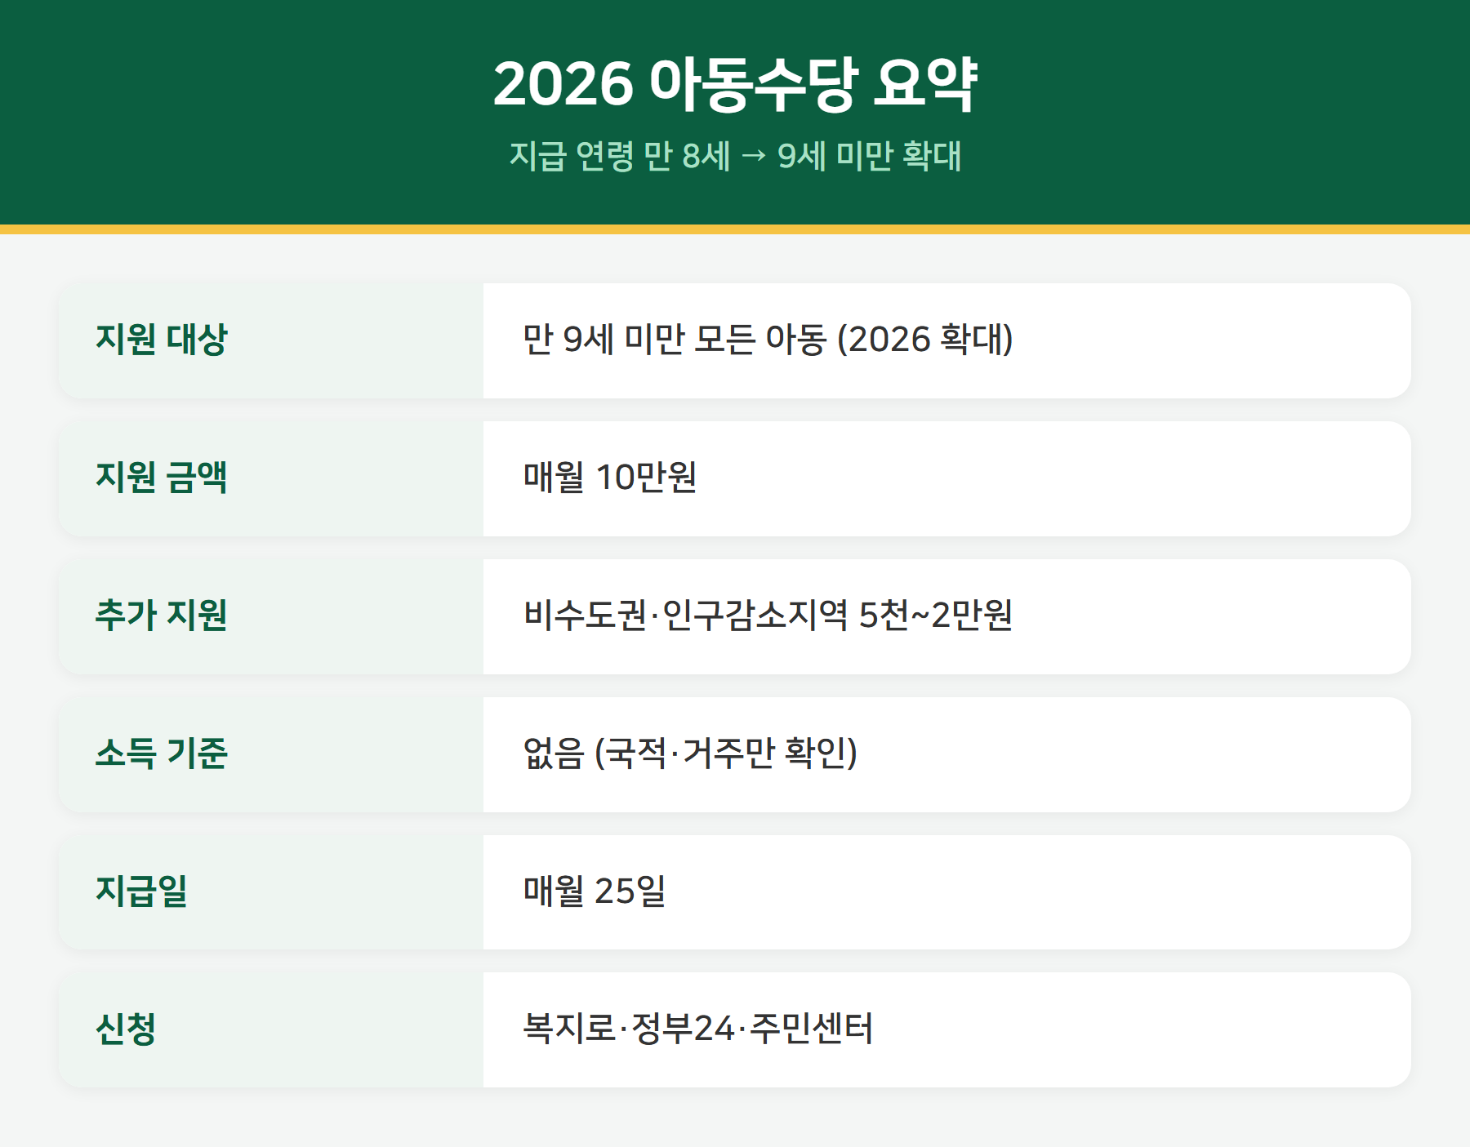Click the title 2026 아동수당 요약

(x=735, y=84)
